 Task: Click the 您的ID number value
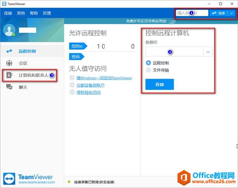[x=116, y=46]
